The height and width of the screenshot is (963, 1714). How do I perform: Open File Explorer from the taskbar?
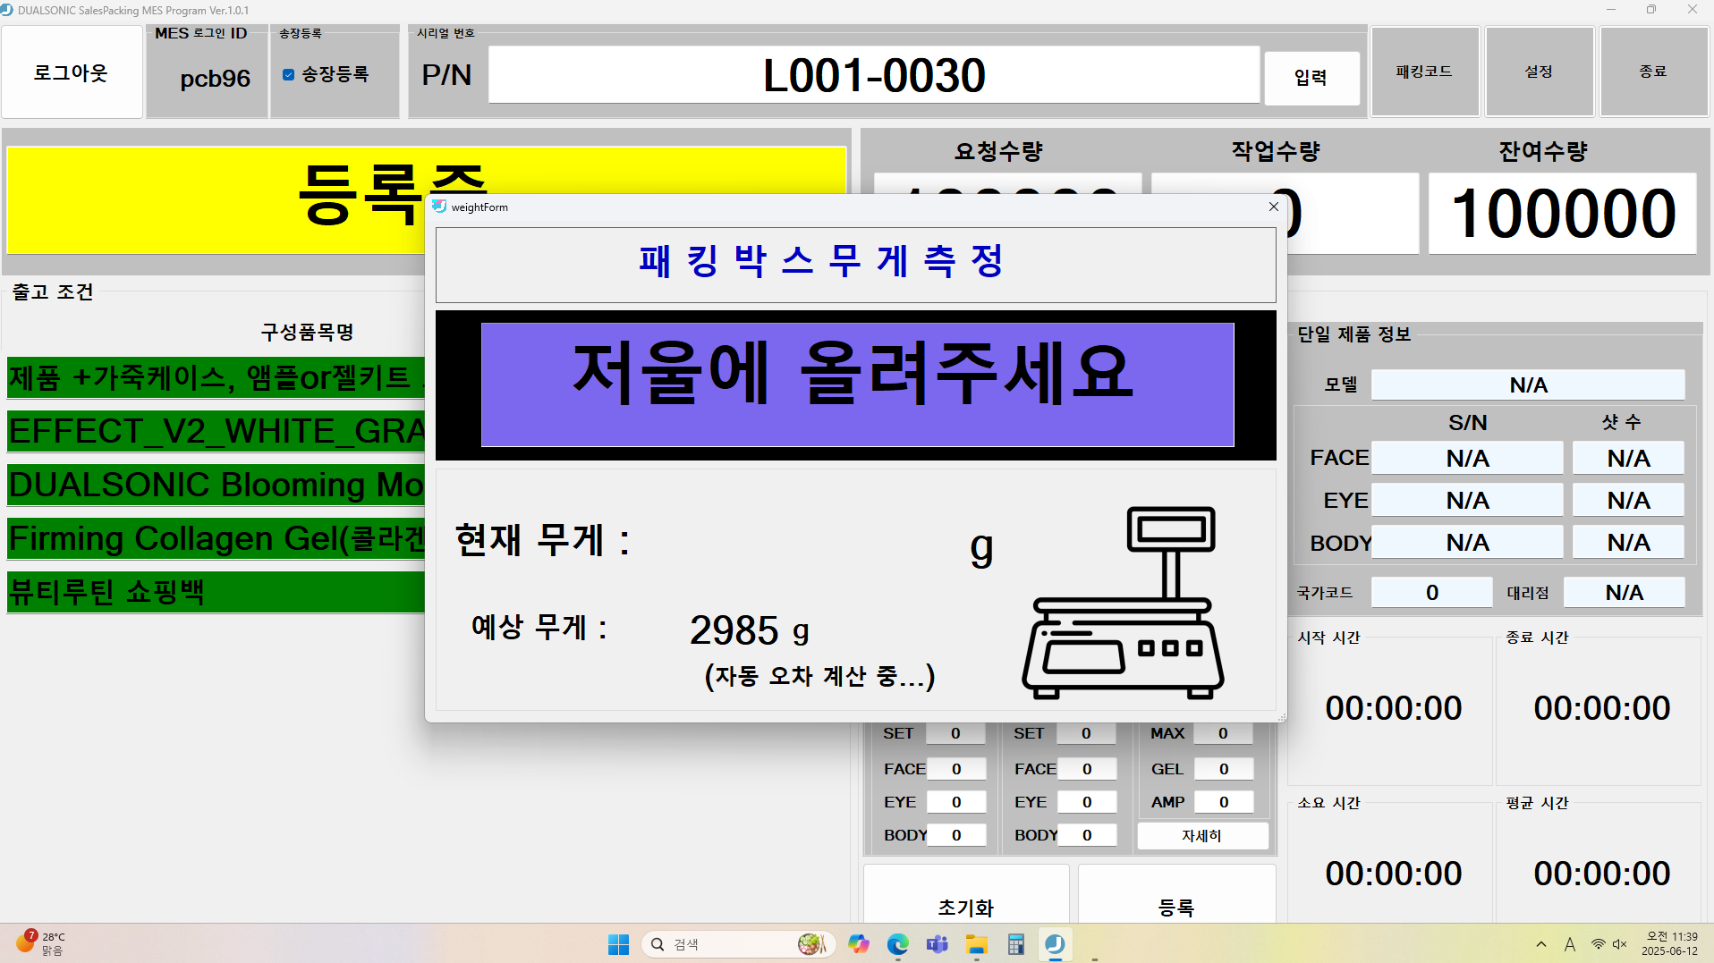(976, 944)
